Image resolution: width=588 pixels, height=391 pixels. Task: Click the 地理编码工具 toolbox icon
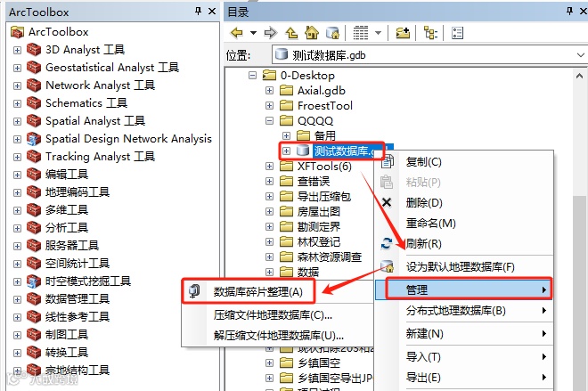34,192
